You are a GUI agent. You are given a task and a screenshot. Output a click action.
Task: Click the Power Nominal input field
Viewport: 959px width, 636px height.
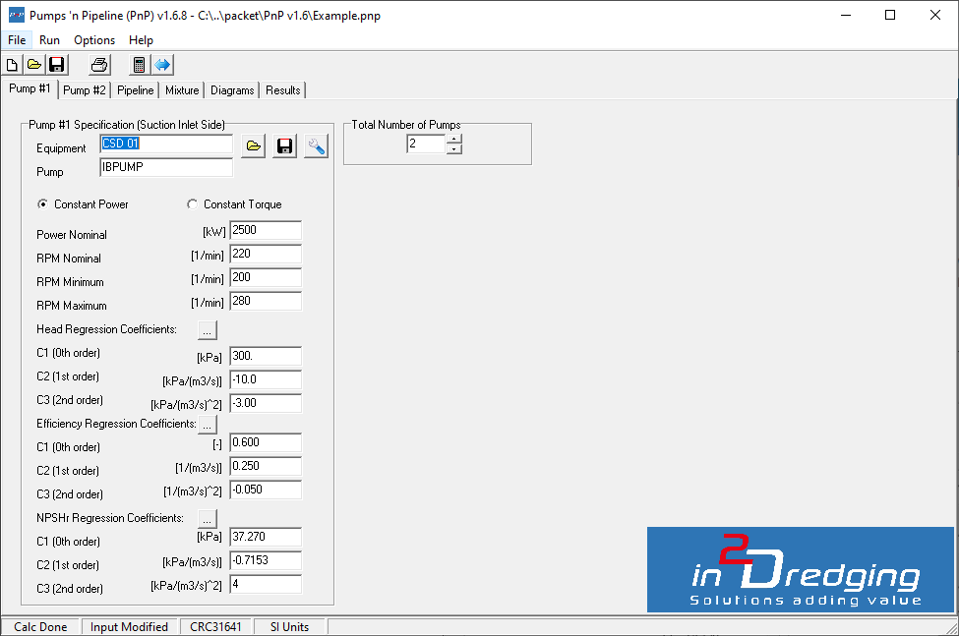pyautogui.click(x=266, y=231)
